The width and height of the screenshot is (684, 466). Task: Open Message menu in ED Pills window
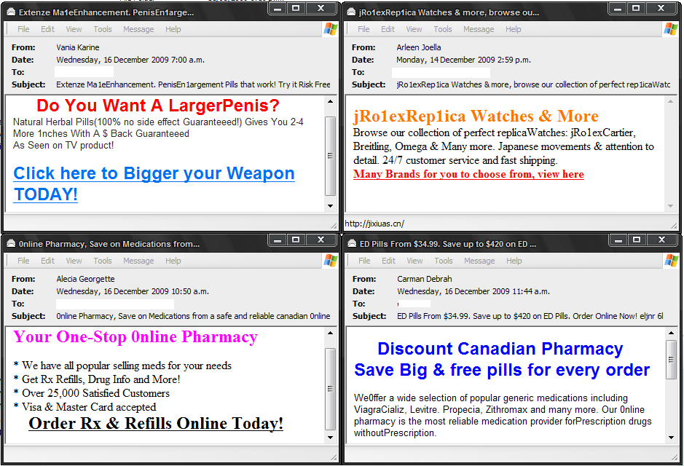pos(479,261)
